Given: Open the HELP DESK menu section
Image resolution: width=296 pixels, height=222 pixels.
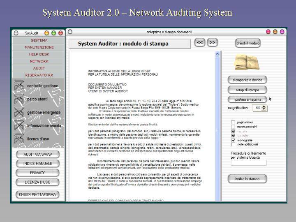Looking at the screenshot, I should pyautogui.click(x=39, y=54).
